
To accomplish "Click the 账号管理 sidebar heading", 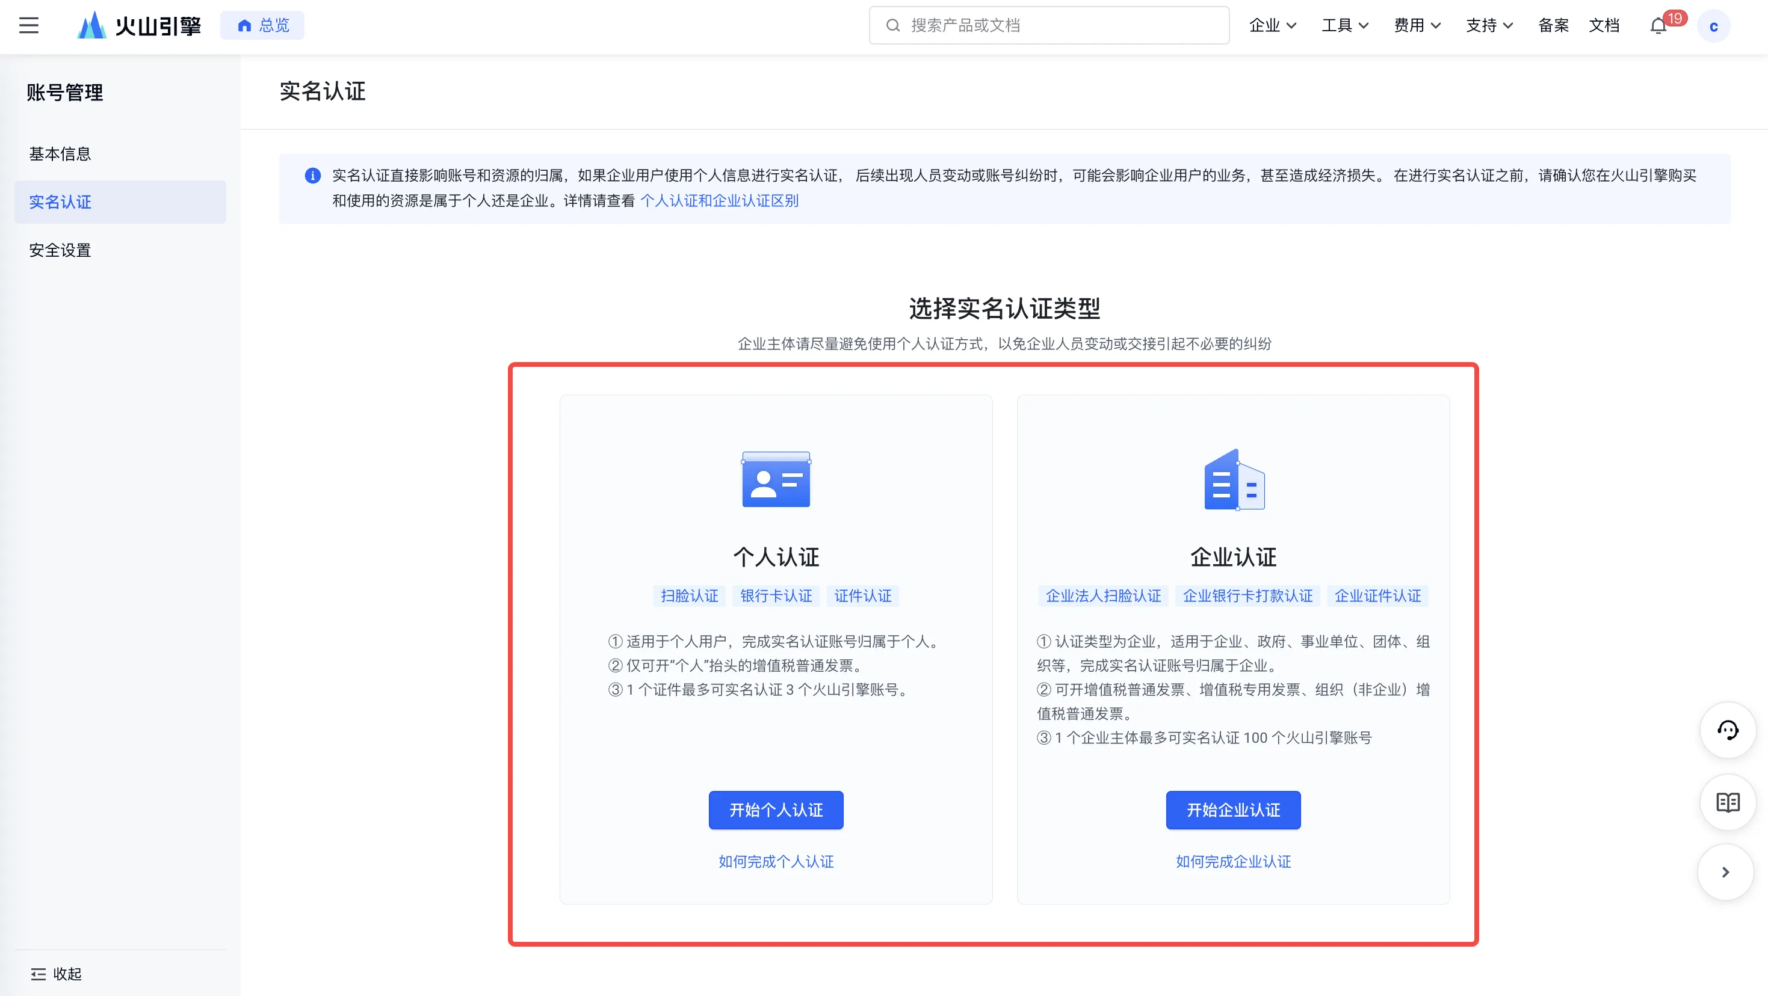I will tap(64, 92).
